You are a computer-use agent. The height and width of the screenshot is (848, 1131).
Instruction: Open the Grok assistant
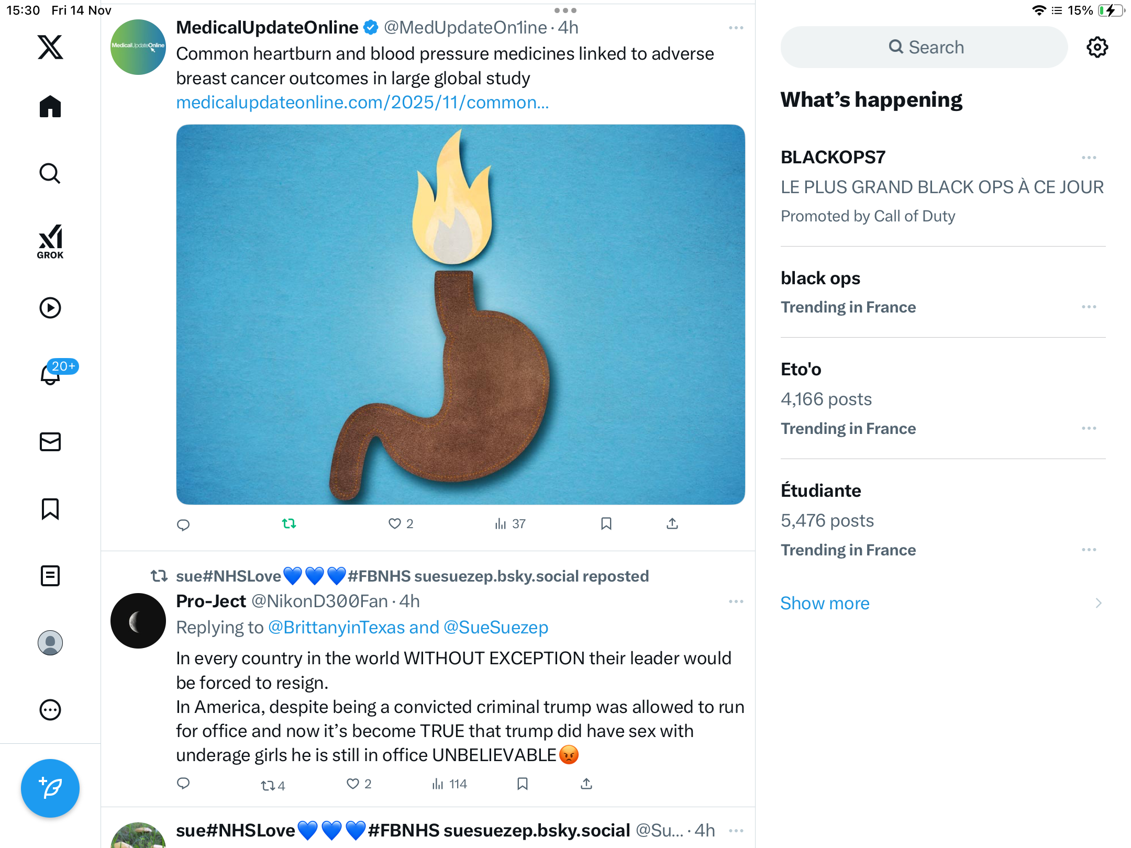point(50,241)
